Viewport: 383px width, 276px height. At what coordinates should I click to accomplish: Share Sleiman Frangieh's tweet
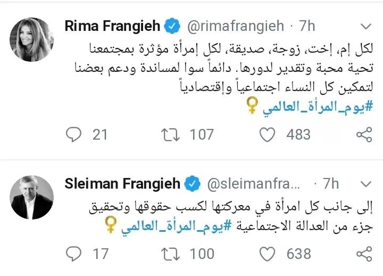(363, 254)
